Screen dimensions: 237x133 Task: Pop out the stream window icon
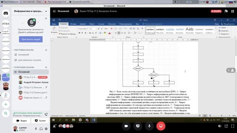pyautogui.click(x=226, y=126)
